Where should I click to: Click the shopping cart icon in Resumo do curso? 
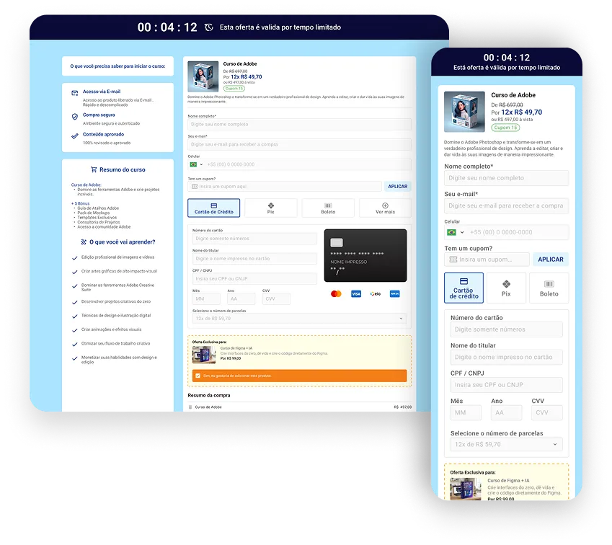tap(94, 170)
